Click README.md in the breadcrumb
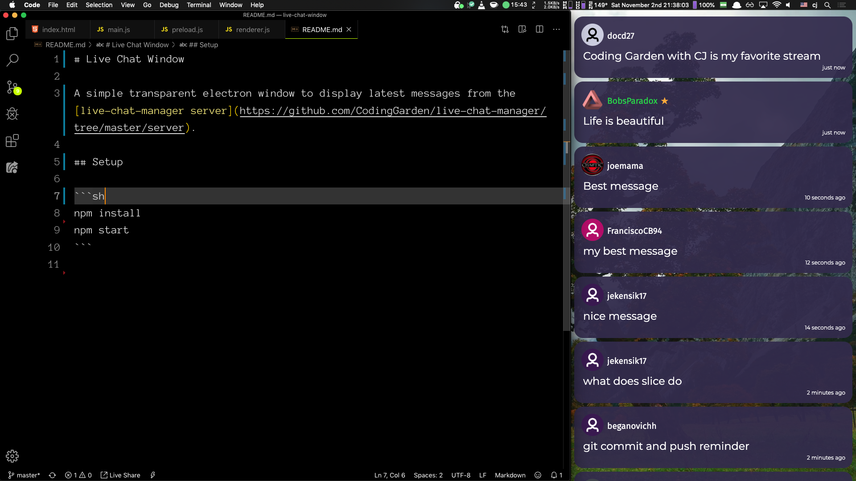The width and height of the screenshot is (856, 481). tap(65, 45)
